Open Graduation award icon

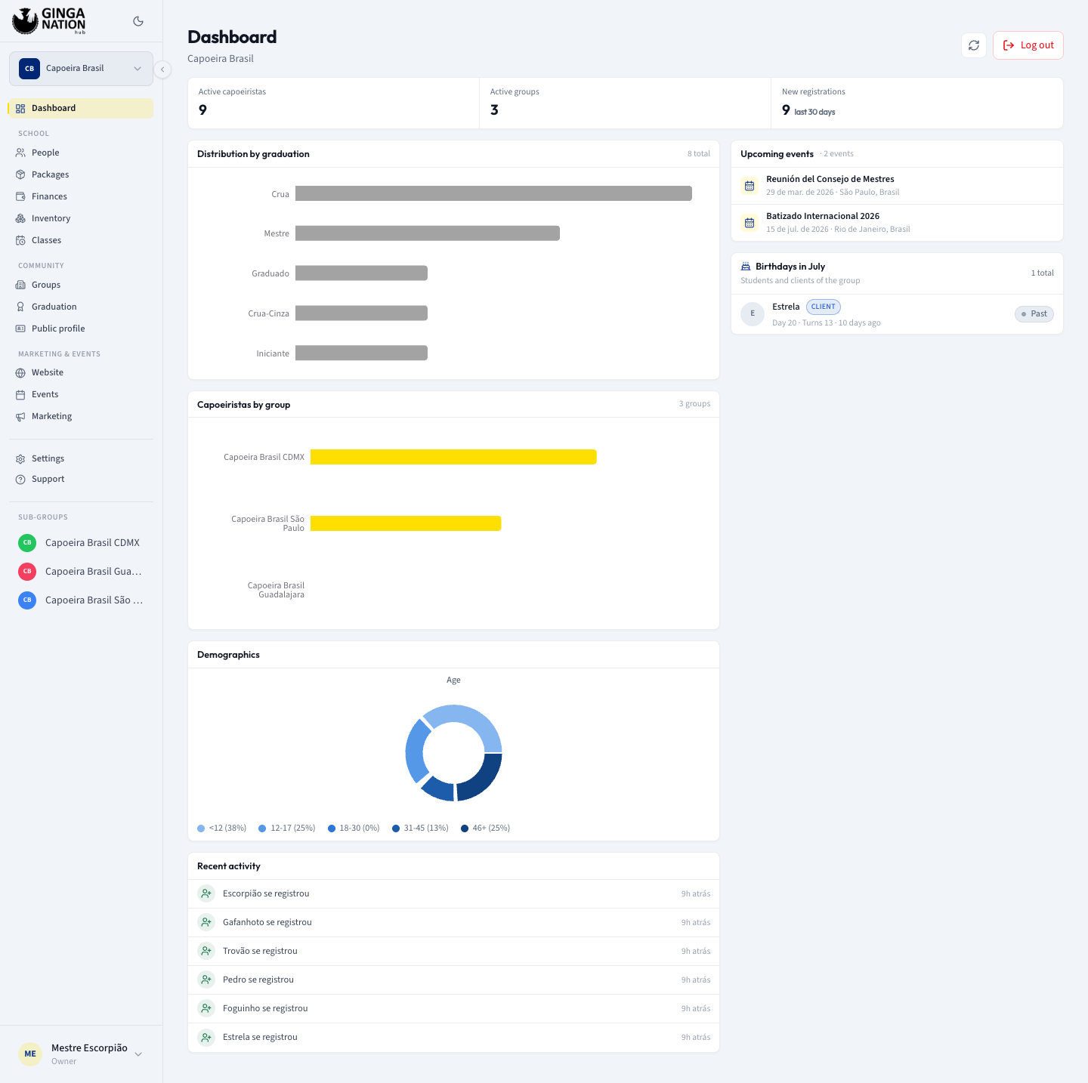pos(20,307)
